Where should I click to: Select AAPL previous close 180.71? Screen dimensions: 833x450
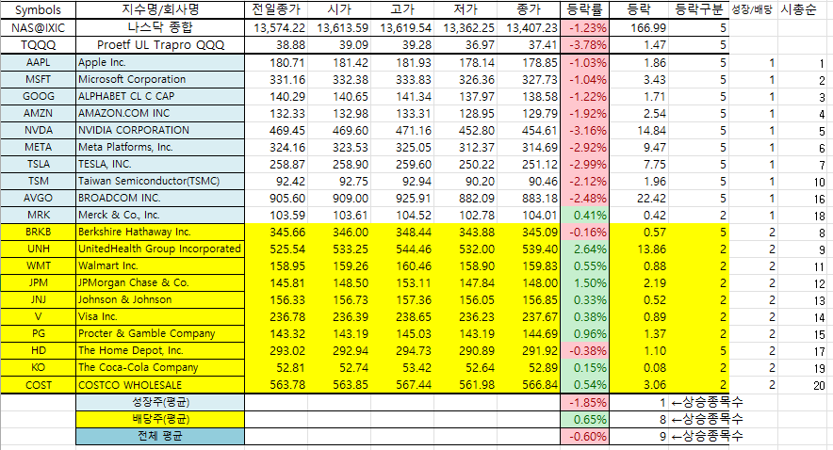tap(276, 63)
